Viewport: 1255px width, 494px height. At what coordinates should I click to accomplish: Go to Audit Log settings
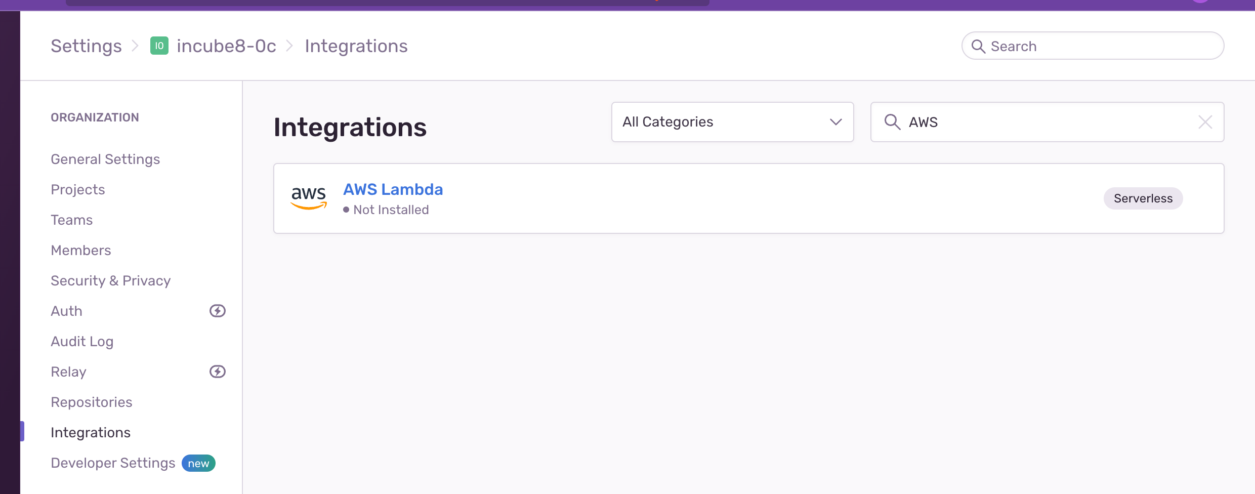tap(82, 341)
